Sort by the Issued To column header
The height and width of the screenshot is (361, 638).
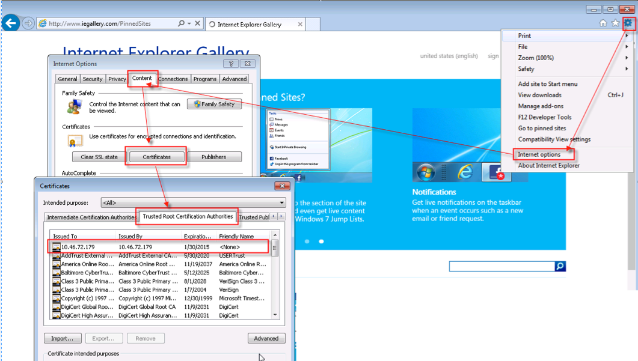83,236
